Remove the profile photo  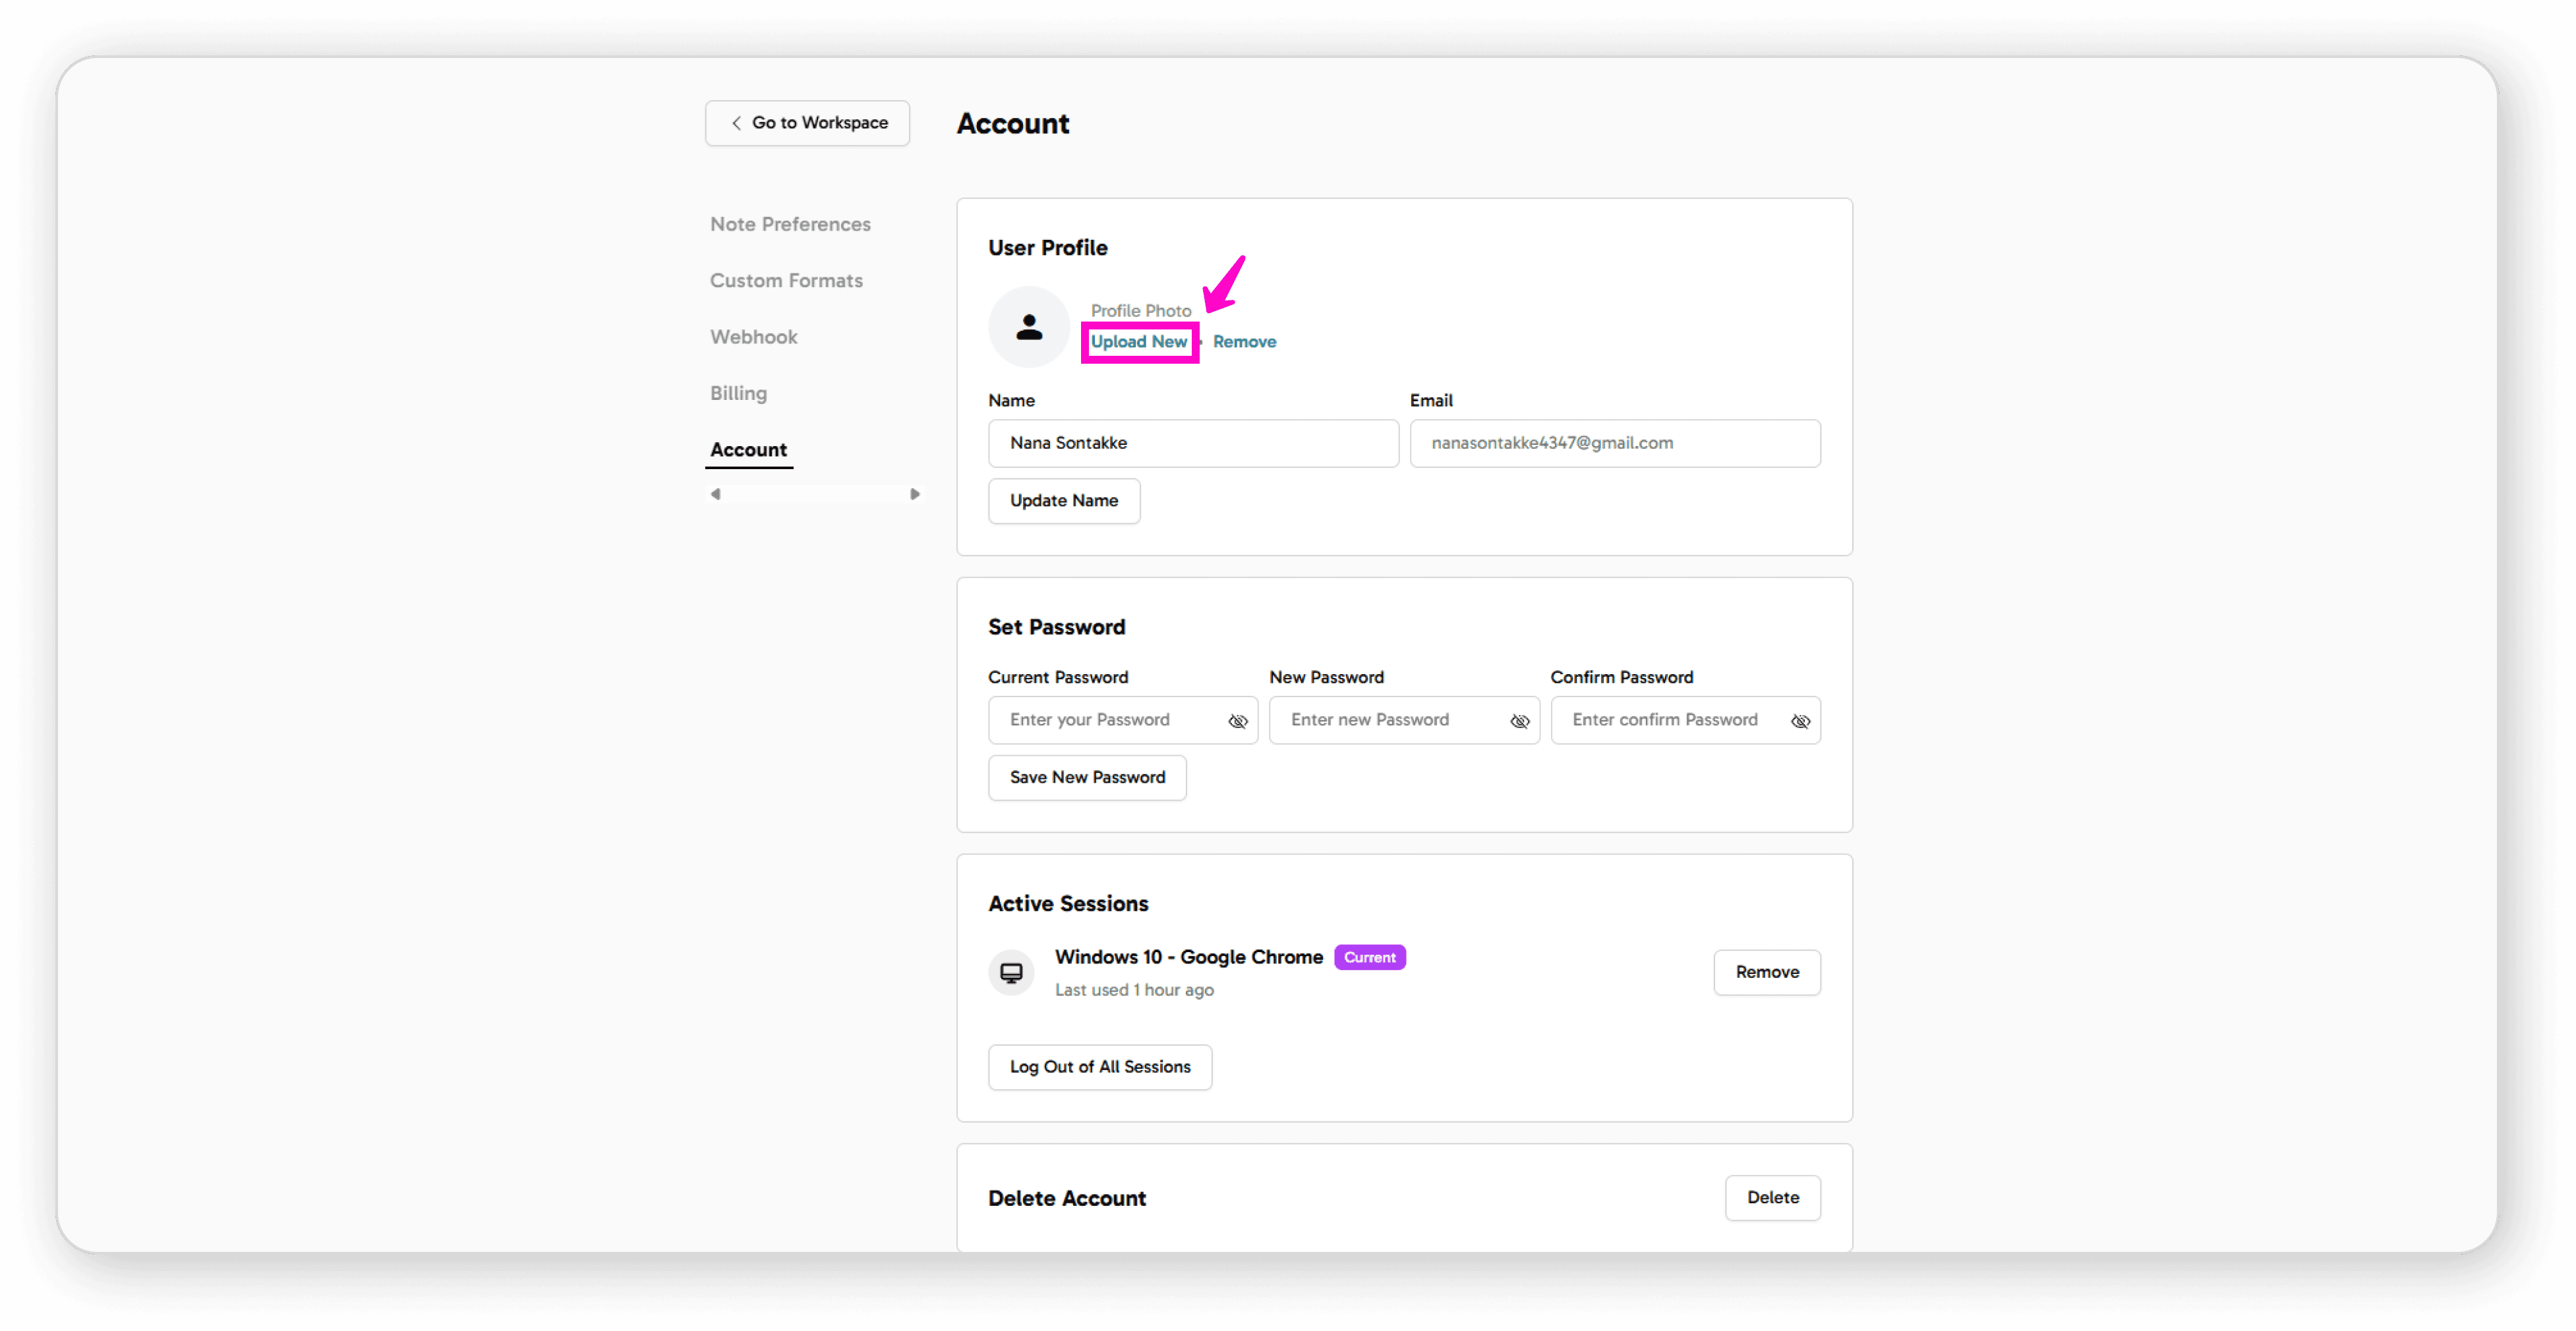[1244, 342]
